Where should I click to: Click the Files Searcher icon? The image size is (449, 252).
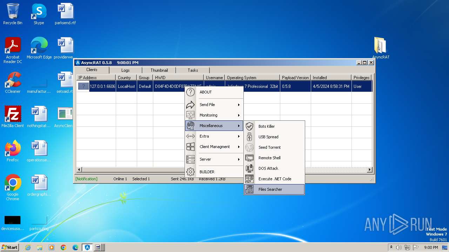pos(249,189)
